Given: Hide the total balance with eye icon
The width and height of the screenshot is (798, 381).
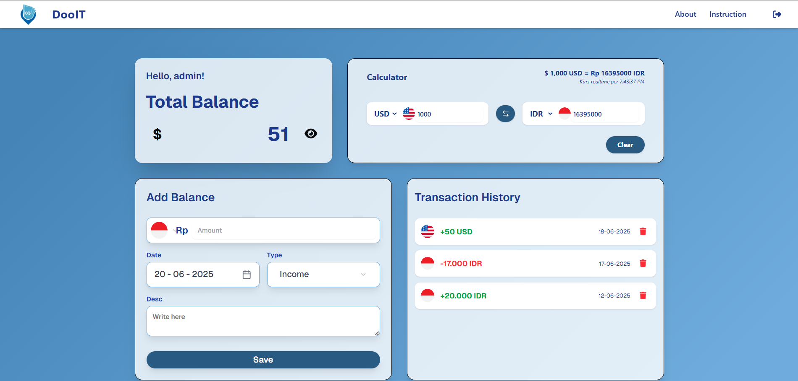Looking at the screenshot, I should [311, 134].
